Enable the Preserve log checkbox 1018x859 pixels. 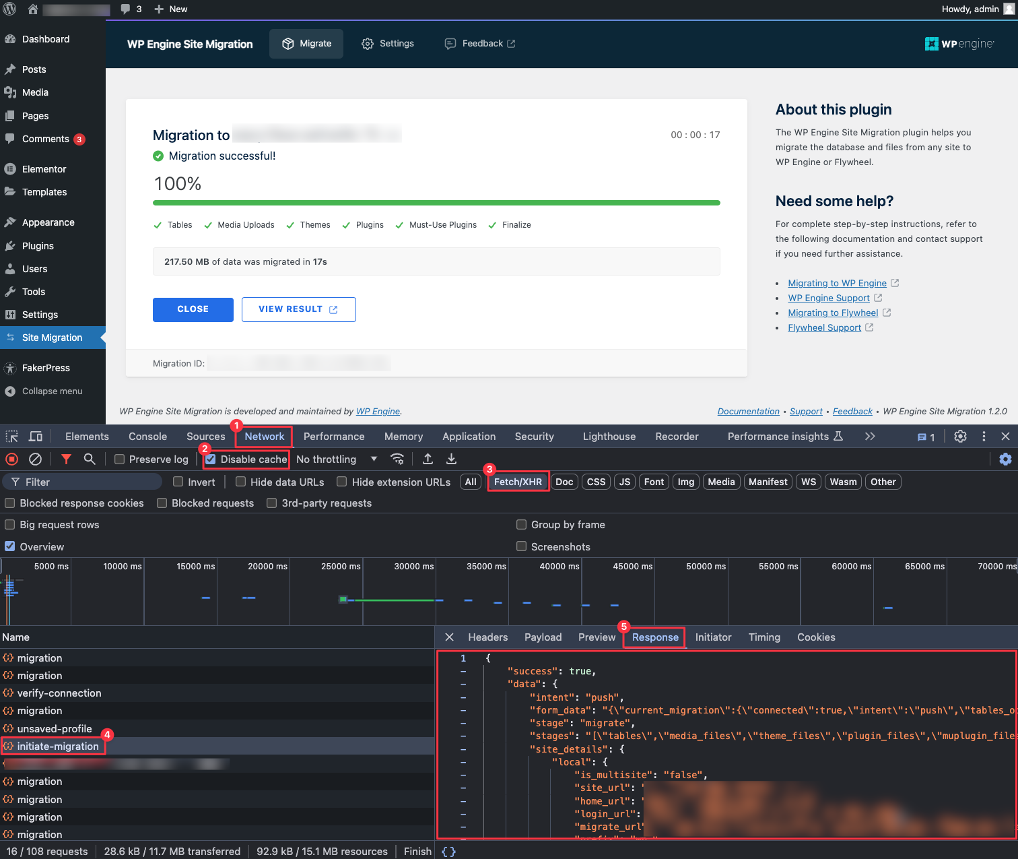[x=120, y=459]
